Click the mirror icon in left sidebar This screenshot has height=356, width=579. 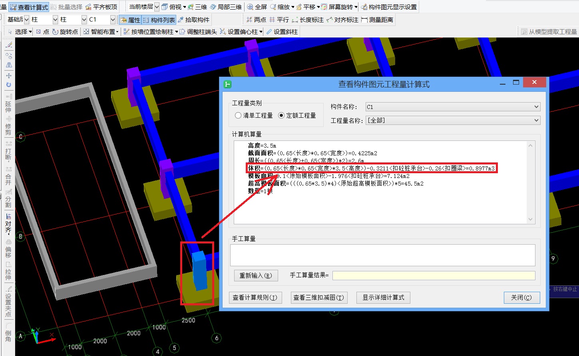[9, 65]
